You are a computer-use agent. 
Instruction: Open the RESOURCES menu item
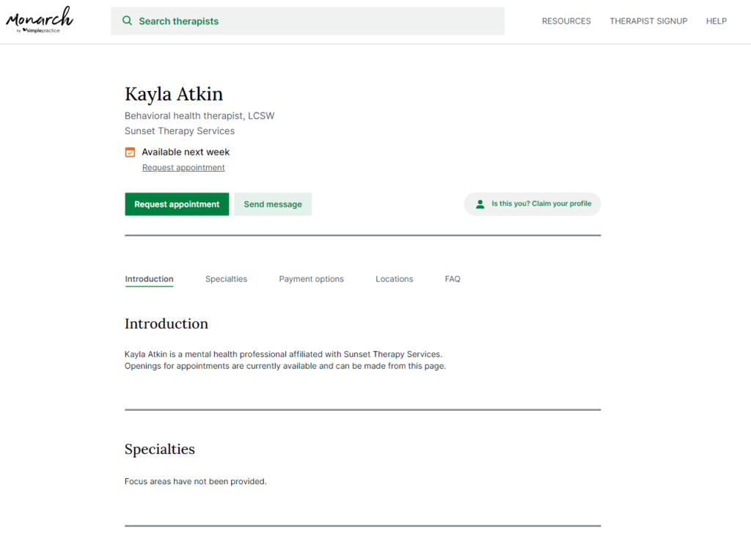(x=566, y=21)
